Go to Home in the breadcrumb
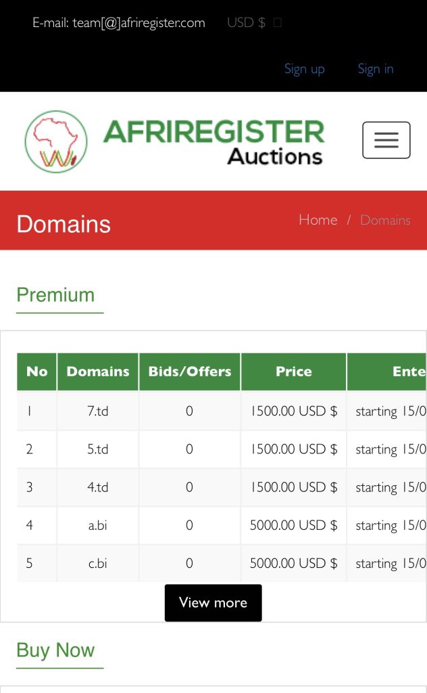 point(318,220)
